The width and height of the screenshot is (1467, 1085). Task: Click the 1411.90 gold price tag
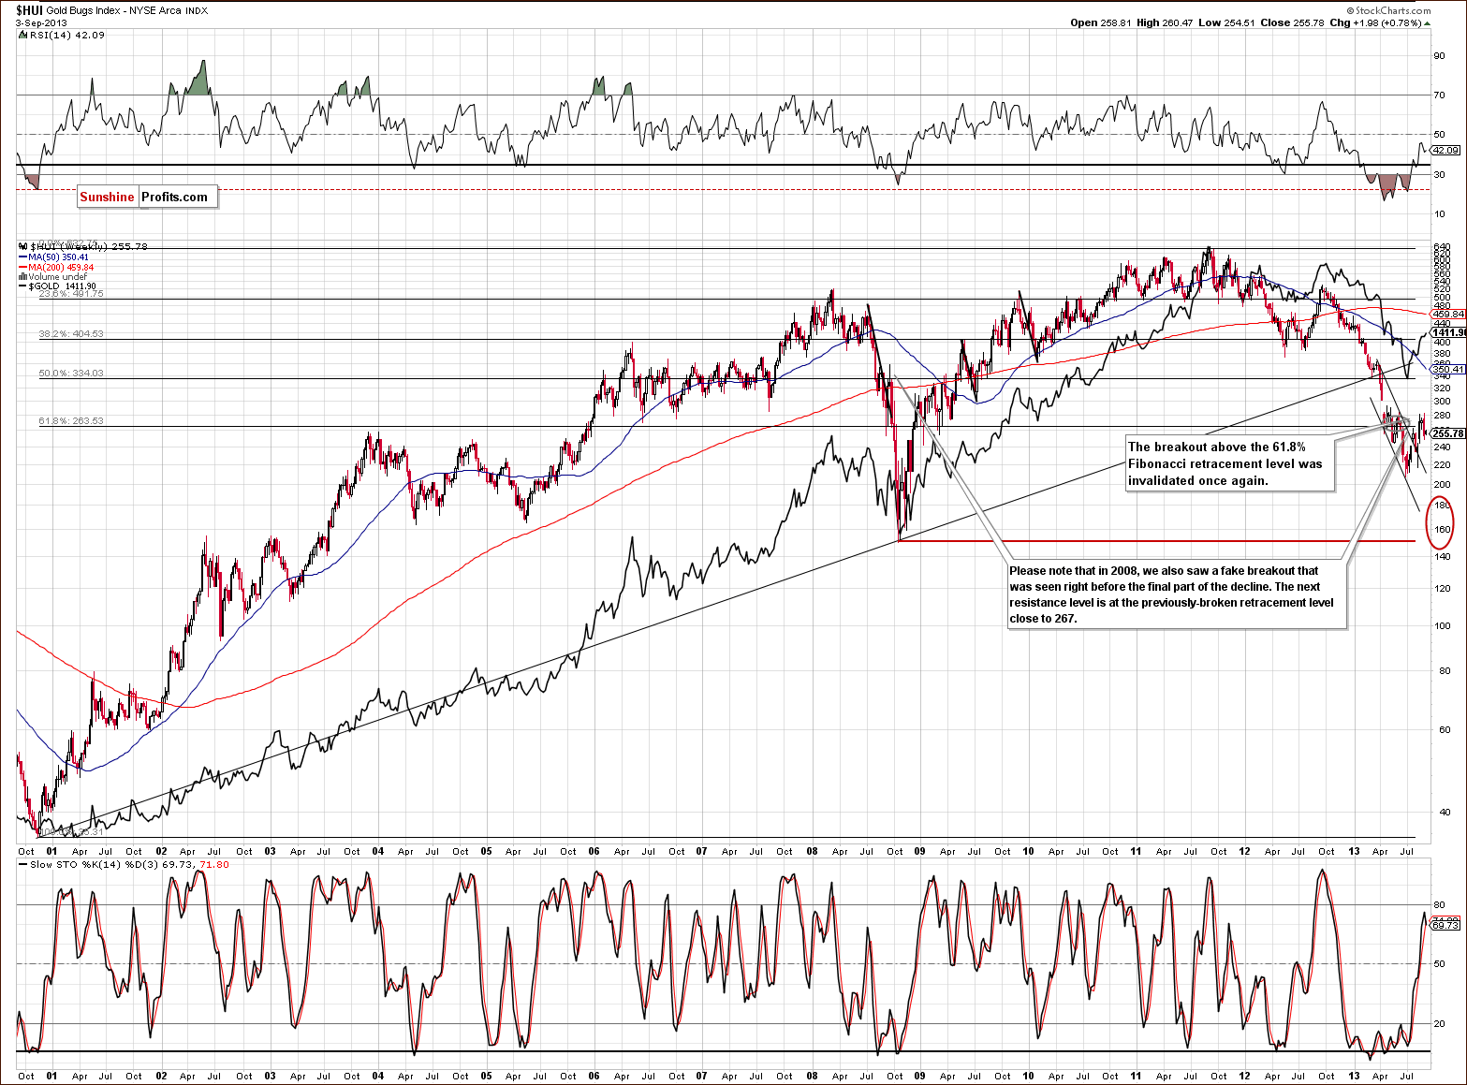[x=1448, y=332]
